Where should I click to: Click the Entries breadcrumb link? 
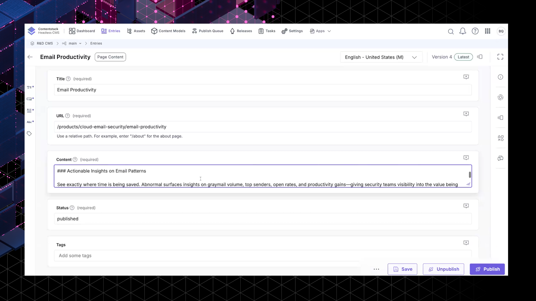(x=96, y=43)
